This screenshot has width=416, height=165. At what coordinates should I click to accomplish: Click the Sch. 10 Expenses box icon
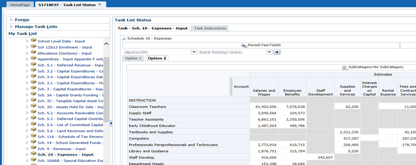coord(33,154)
